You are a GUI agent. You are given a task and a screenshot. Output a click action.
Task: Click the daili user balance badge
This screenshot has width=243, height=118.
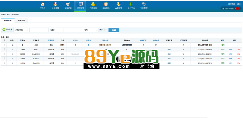(x=231, y=9)
